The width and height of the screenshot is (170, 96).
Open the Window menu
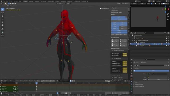(16, 1)
